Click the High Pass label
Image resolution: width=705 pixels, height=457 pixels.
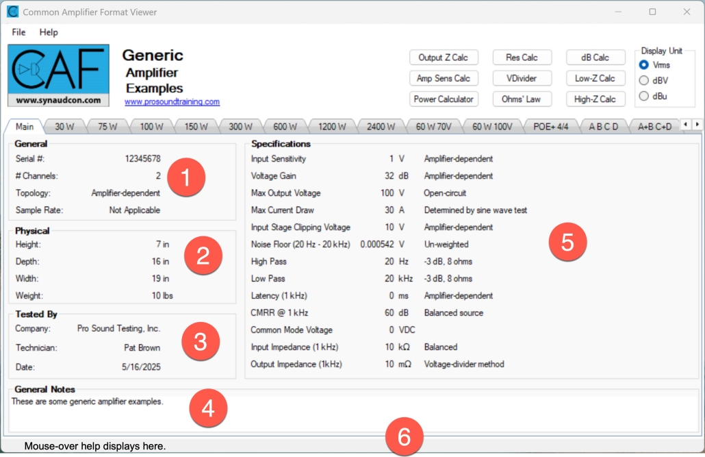click(x=268, y=262)
